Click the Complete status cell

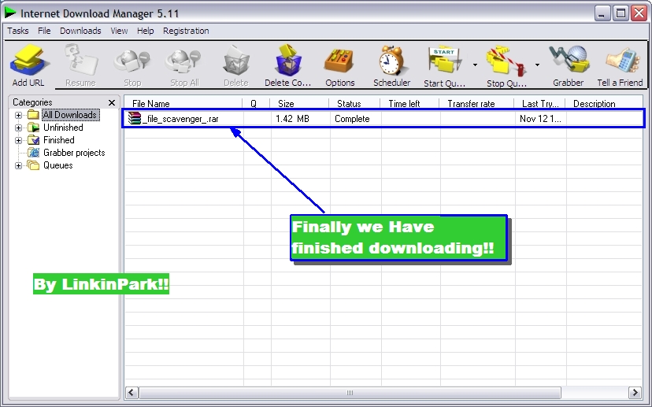[352, 119]
